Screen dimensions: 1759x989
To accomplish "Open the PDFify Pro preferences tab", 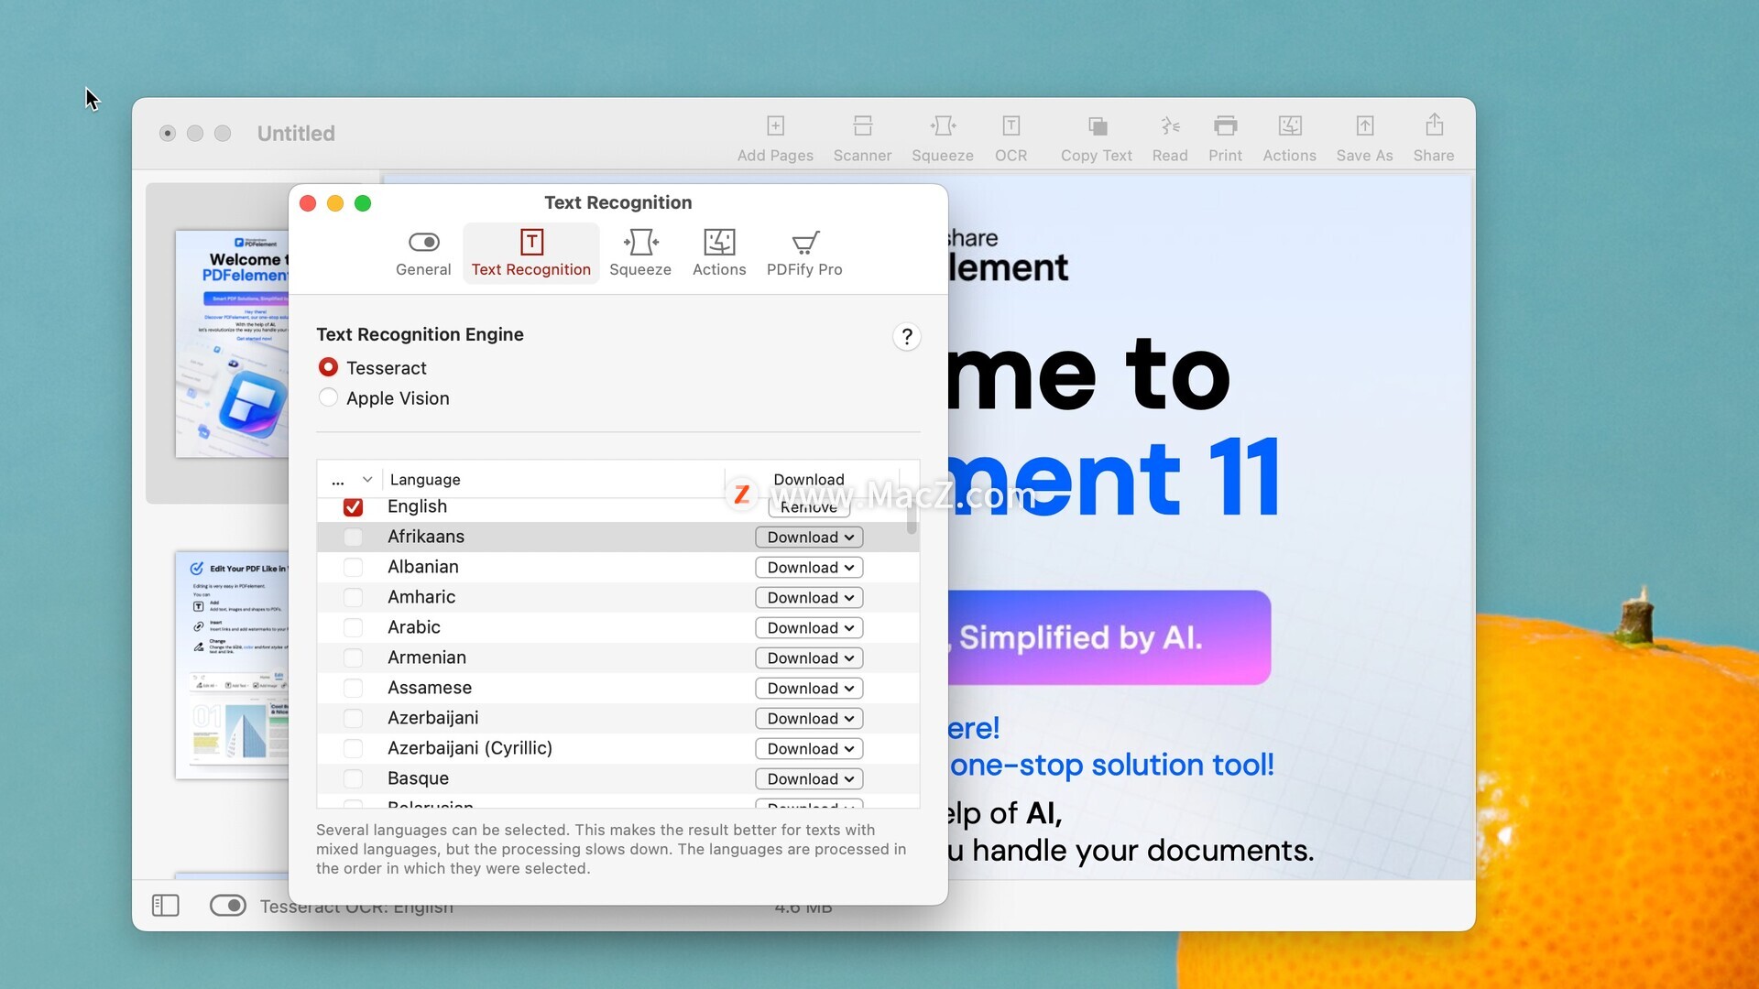I will pos(804,253).
